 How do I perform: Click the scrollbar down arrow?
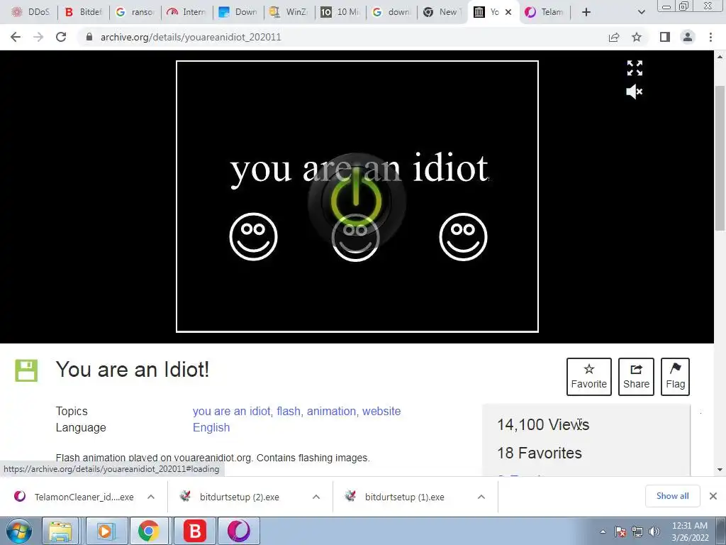pyautogui.click(x=720, y=470)
